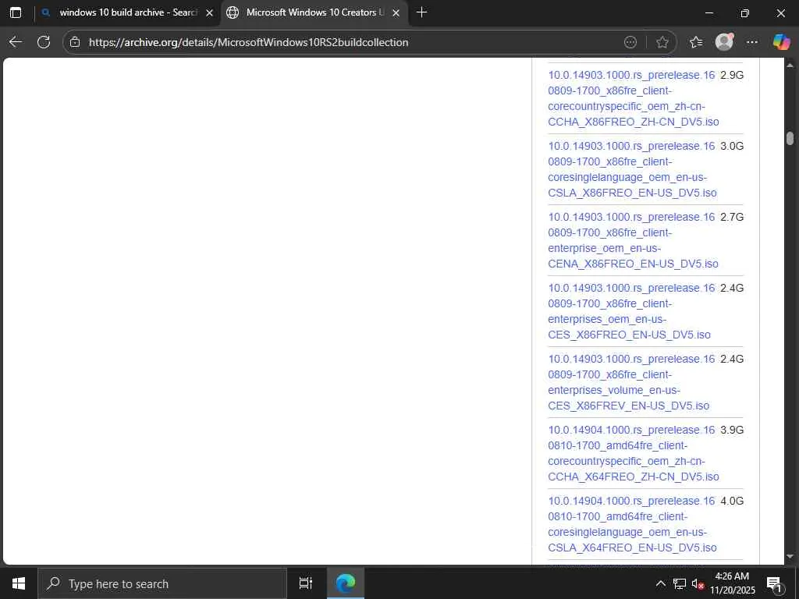Launch Copilot from the toolbar
799x599 pixels.
point(781,42)
